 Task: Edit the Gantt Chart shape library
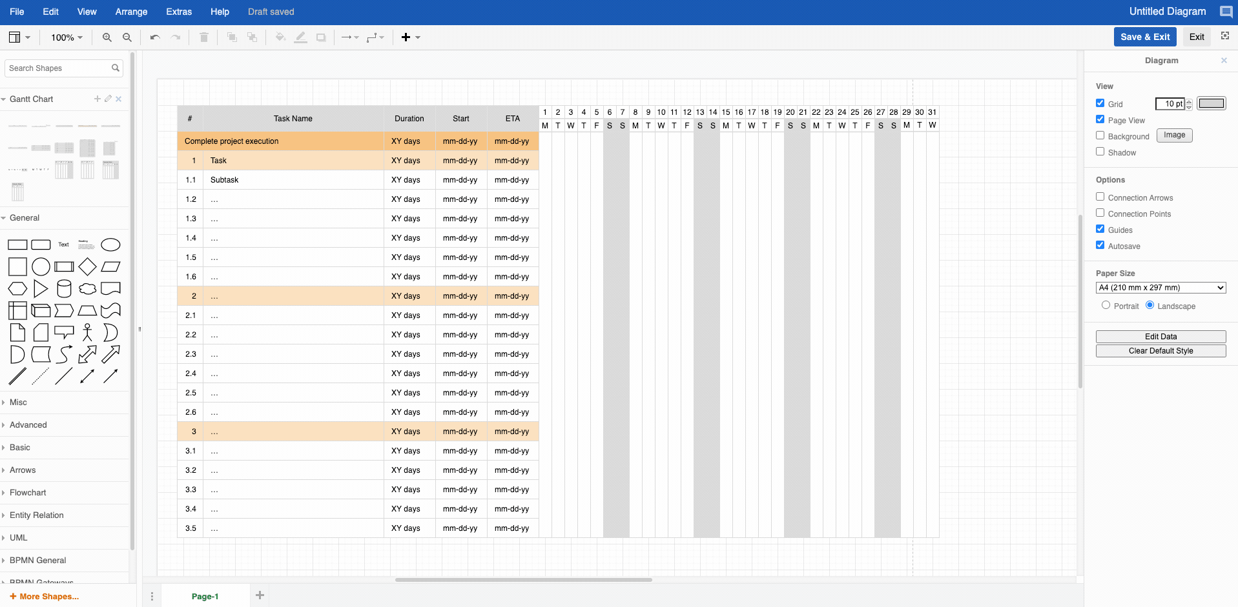(x=107, y=99)
